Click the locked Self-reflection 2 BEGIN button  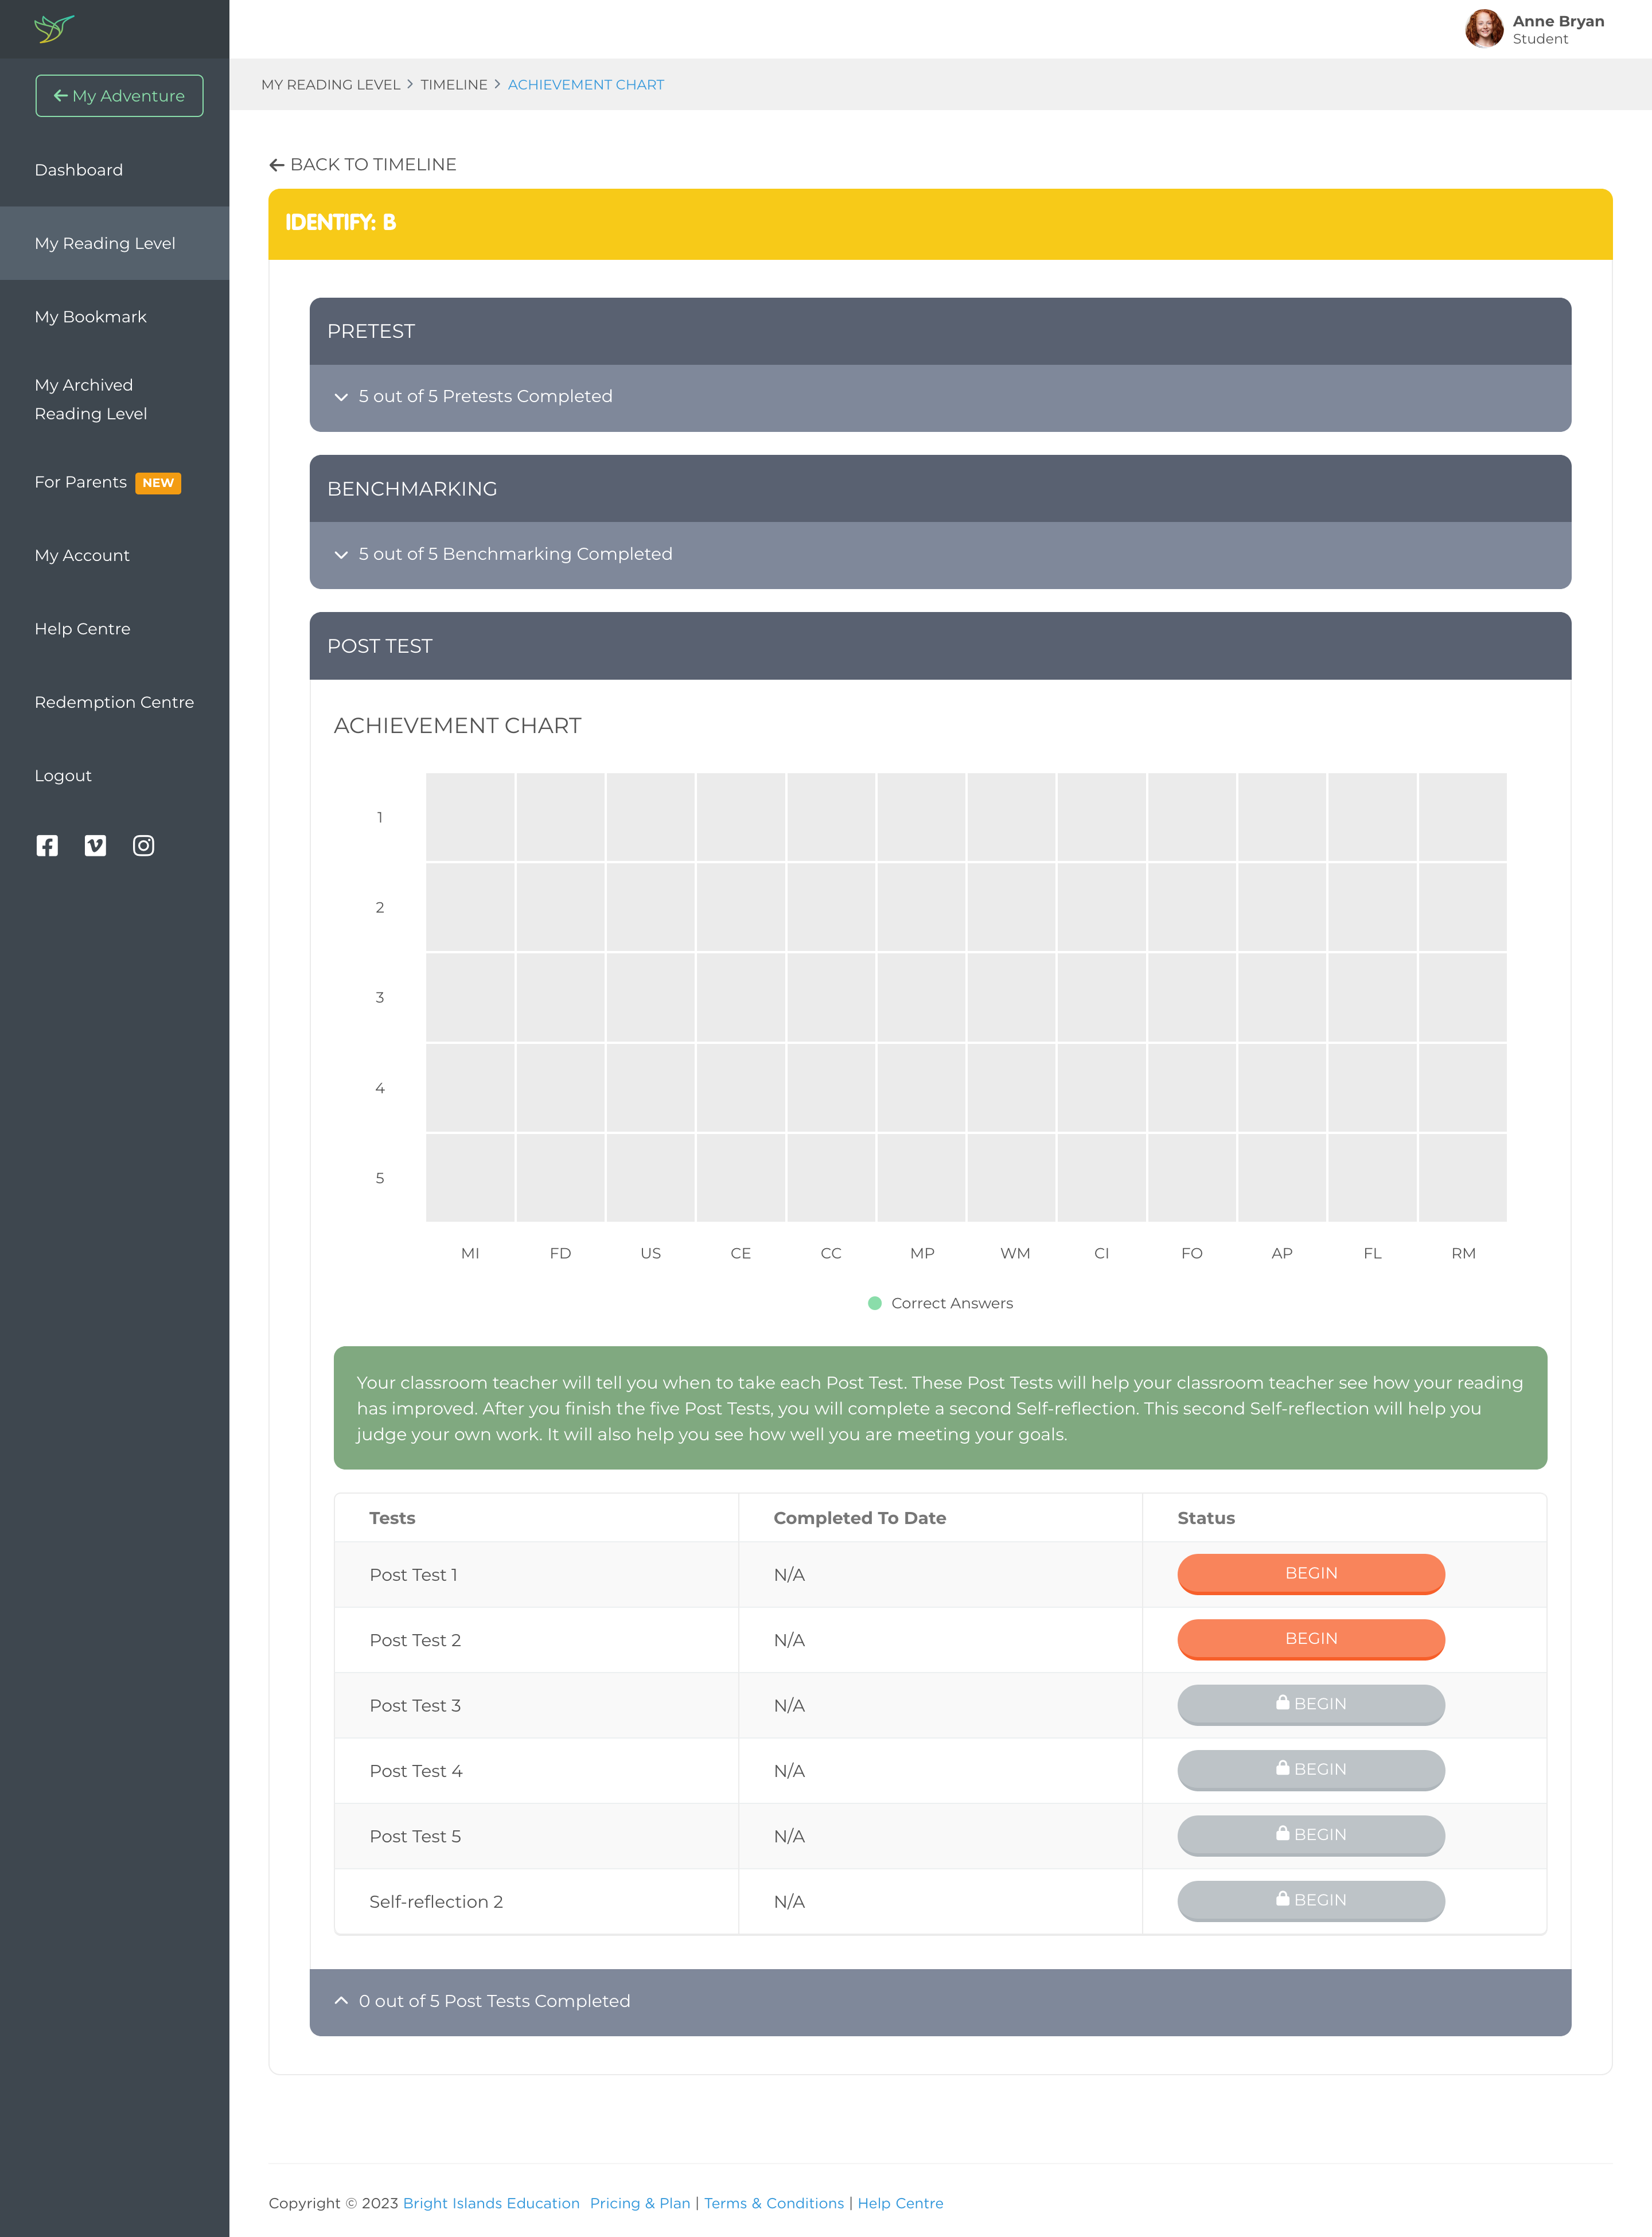1310,1900
